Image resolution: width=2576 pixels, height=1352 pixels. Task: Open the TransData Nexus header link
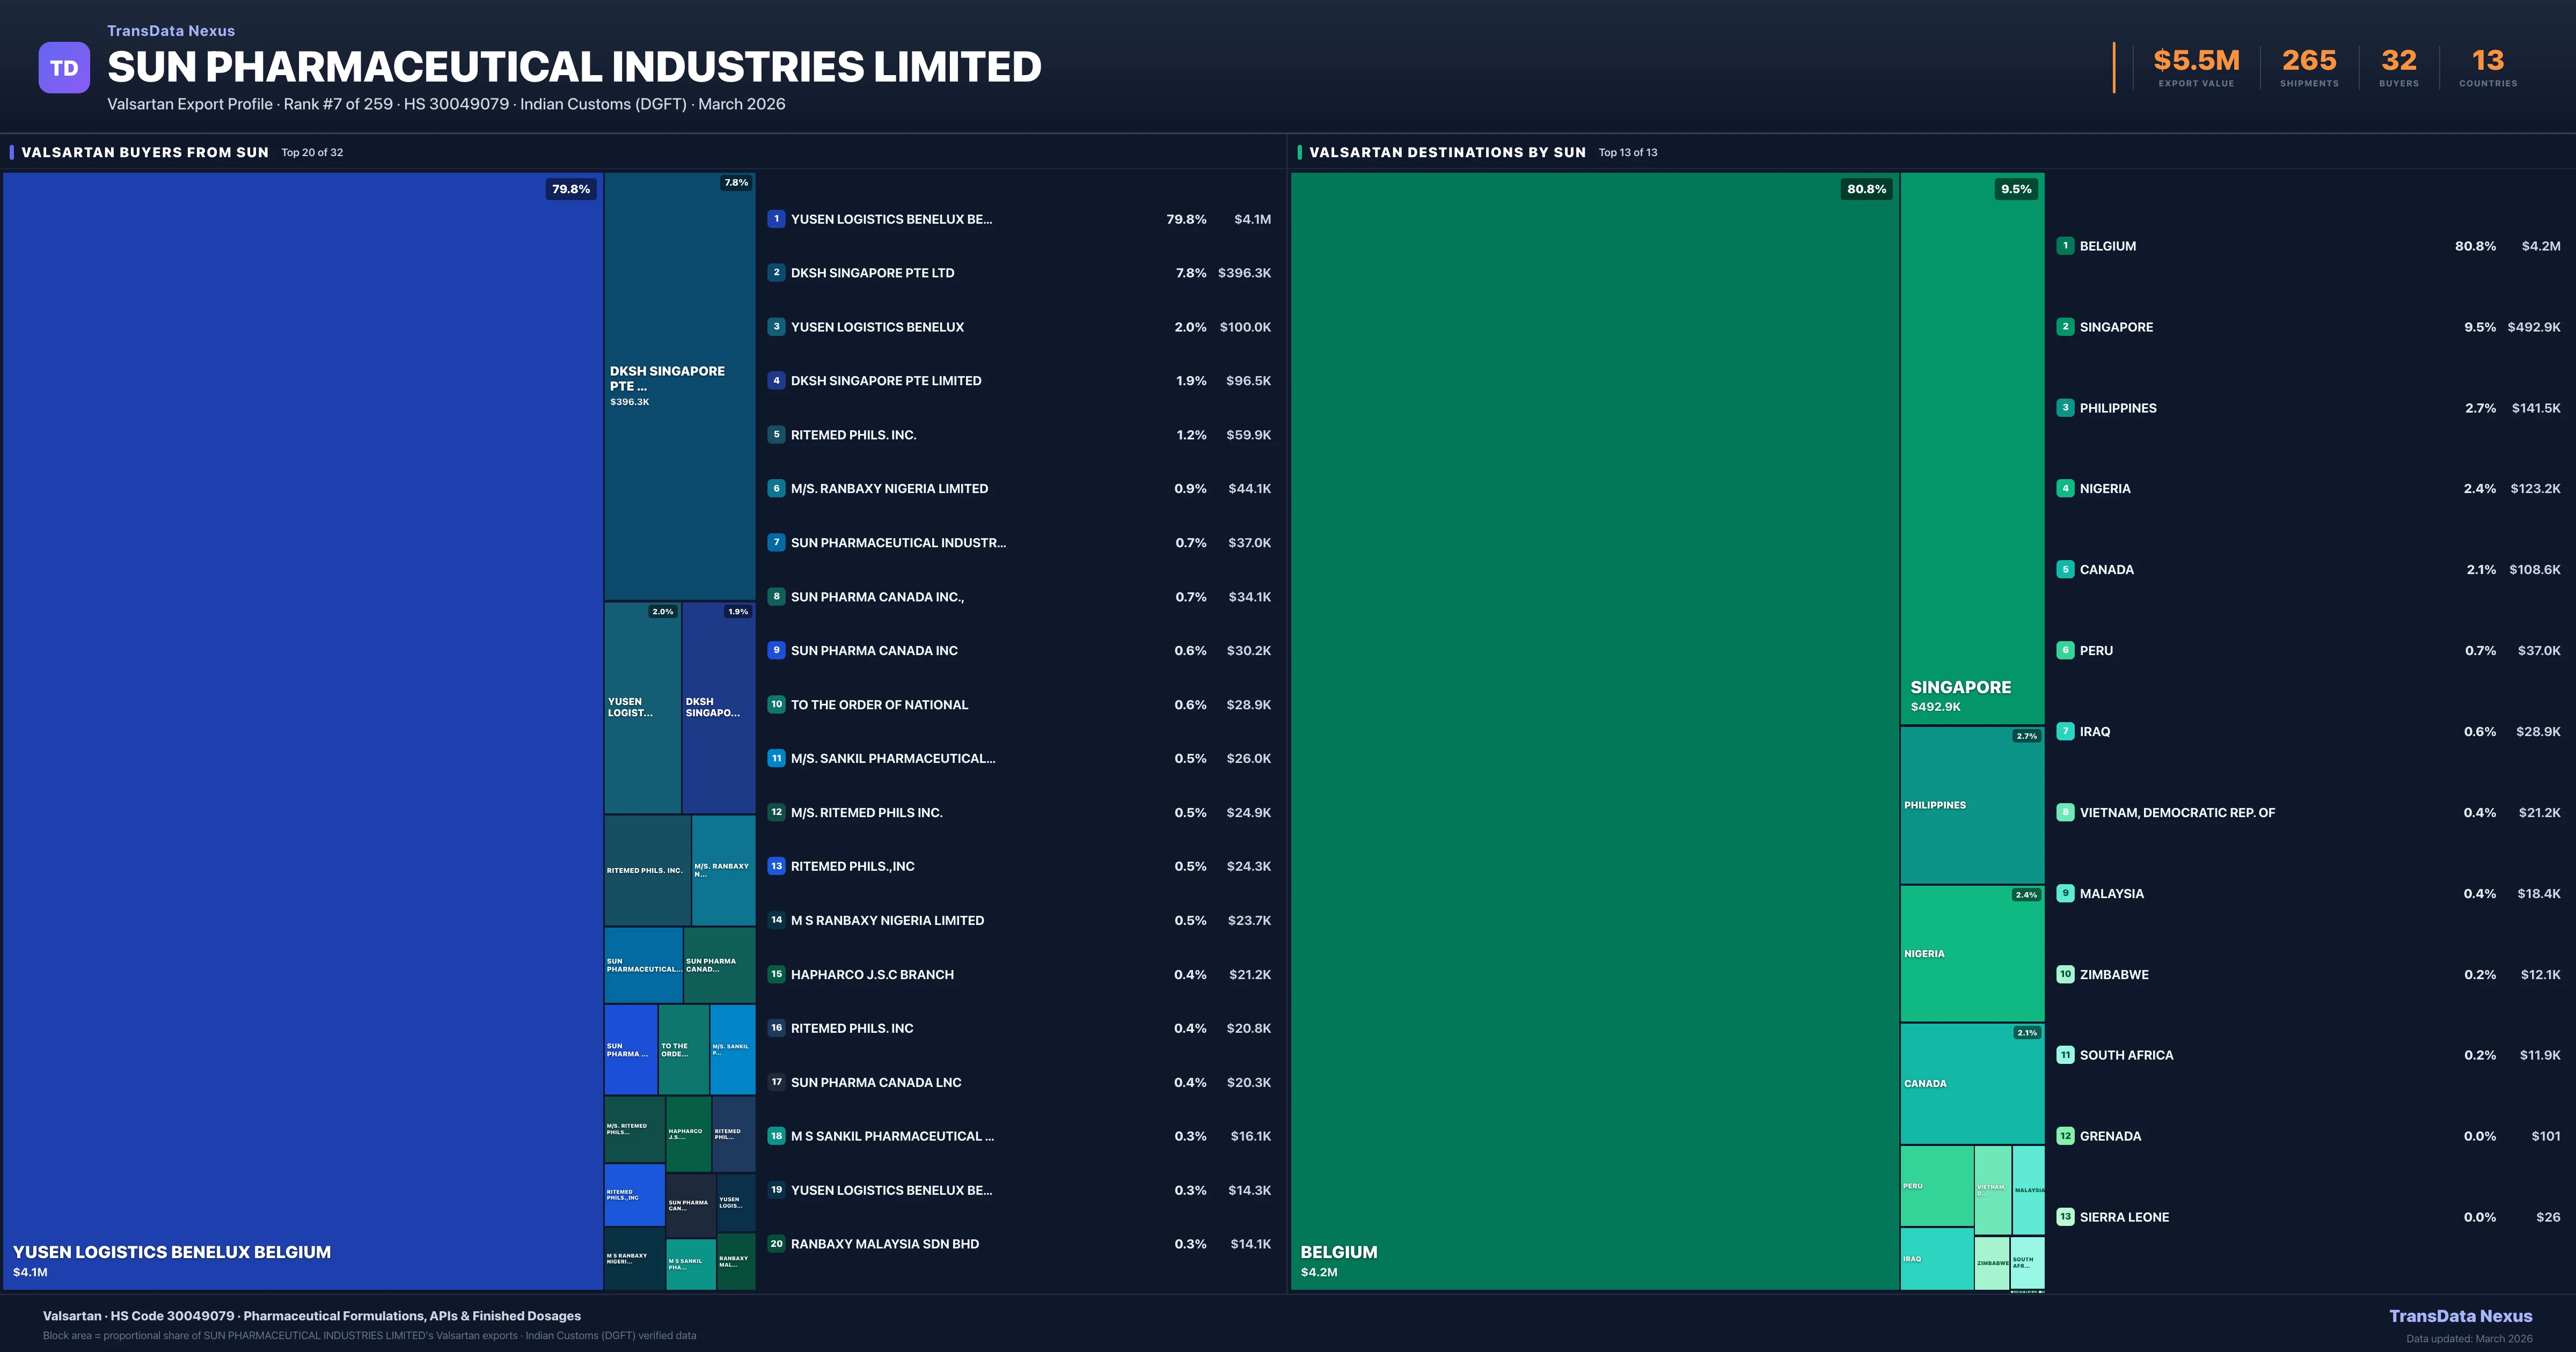pos(171,31)
